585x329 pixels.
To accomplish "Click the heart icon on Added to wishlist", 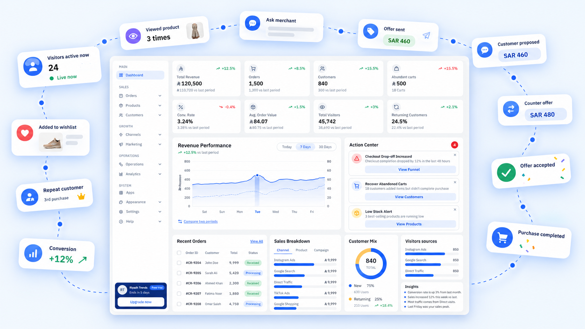I will pyautogui.click(x=25, y=133).
